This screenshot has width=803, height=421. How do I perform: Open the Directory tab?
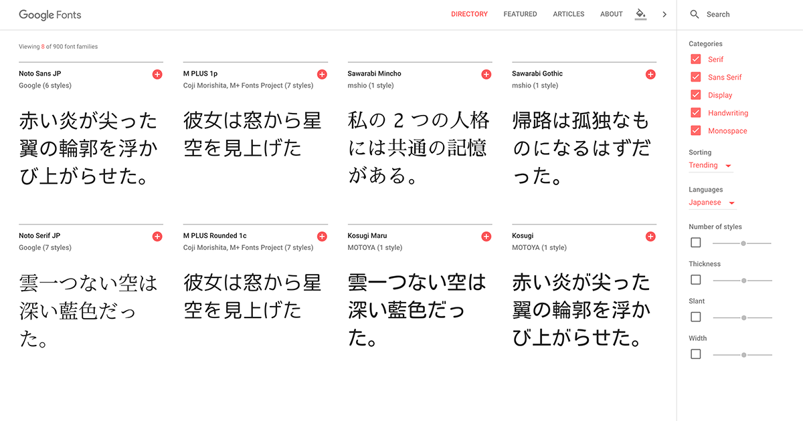tap(469, 14)
